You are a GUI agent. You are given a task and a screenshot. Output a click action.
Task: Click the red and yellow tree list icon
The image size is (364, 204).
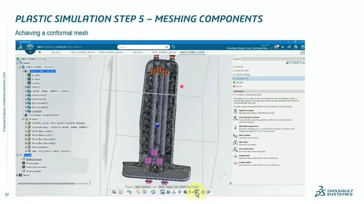point(191,192)
